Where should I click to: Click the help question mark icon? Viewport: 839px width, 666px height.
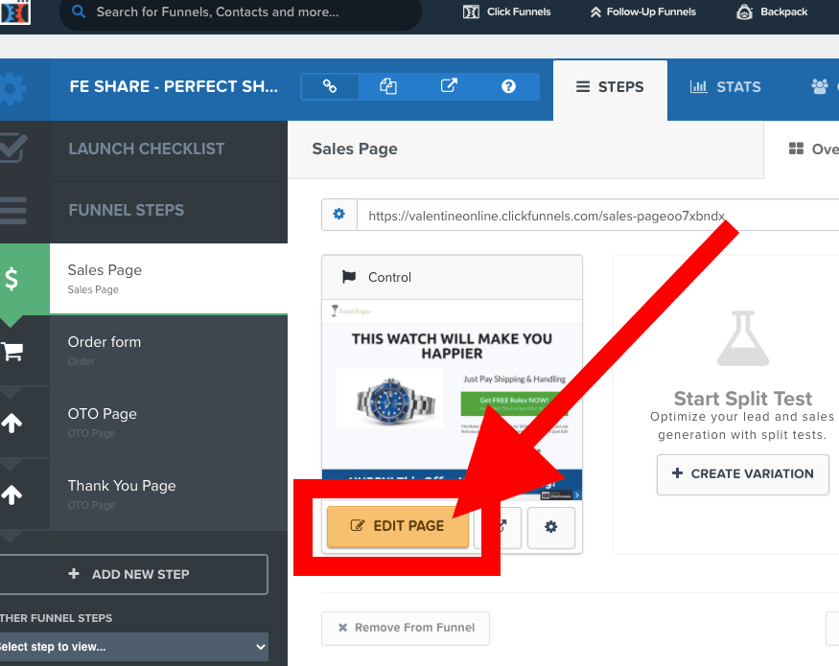point(508,86)
